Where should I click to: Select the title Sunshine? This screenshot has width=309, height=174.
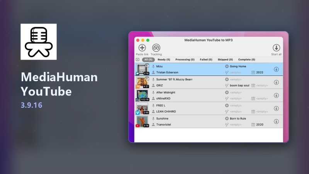(162, 118)
